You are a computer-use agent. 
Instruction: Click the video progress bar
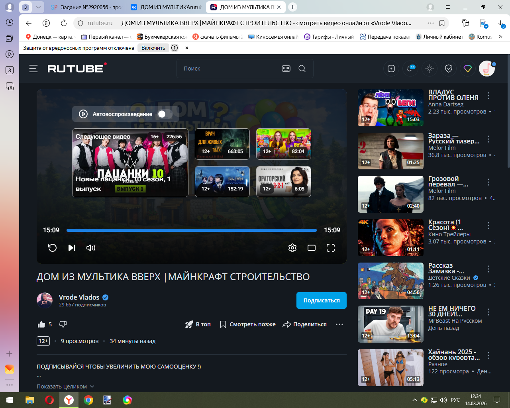[x=191, y=230]
